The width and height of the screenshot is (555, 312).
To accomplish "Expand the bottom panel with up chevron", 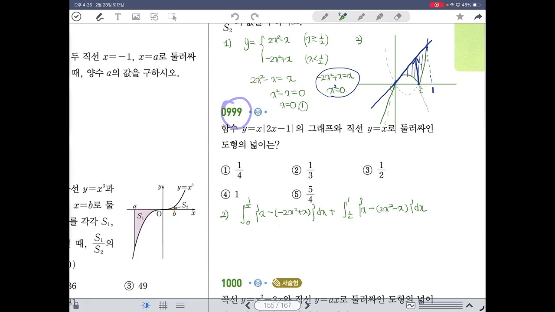I will point(469,305).
